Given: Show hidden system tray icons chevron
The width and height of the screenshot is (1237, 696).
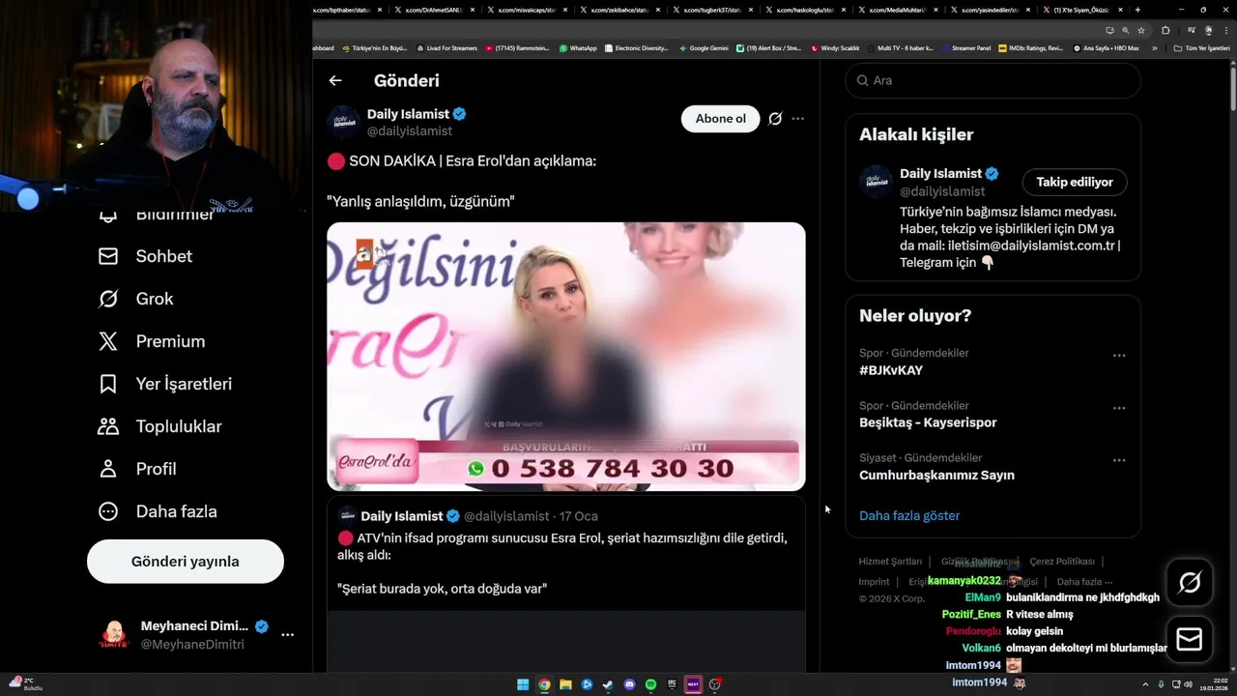Looking at the screenshot, I should (x=1146, y=684).
